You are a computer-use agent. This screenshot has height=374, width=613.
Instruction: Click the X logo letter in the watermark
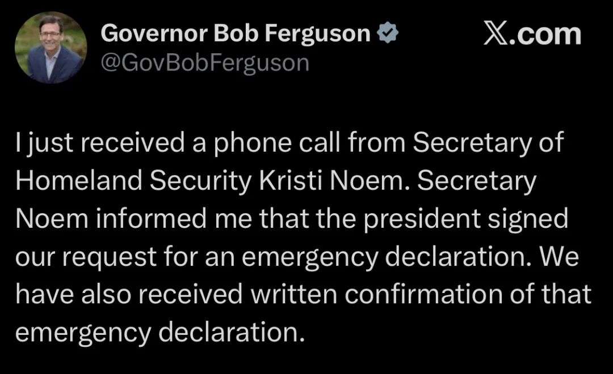pos(496,35)
